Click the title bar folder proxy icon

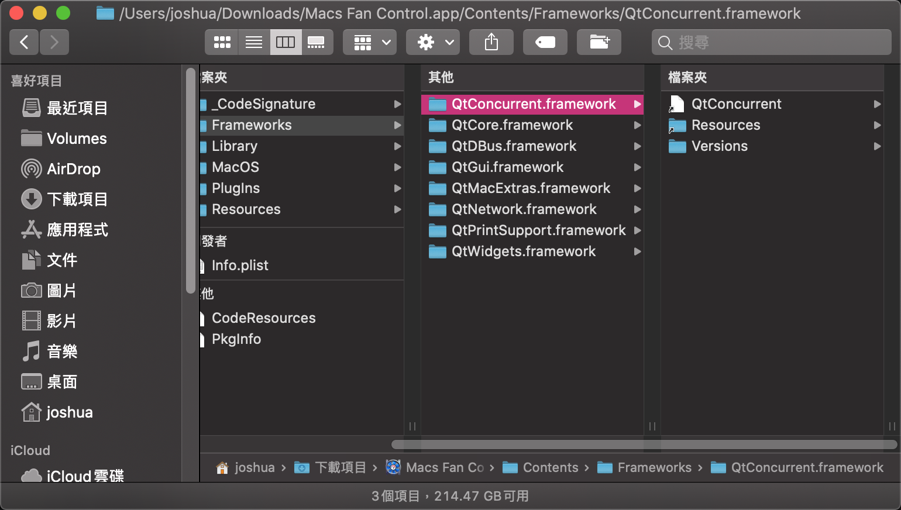coord(105,13)
